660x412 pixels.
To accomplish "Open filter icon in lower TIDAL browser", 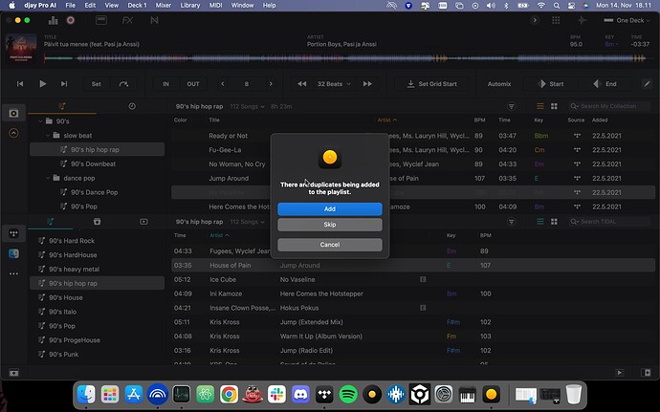I will tap(512, 222).
